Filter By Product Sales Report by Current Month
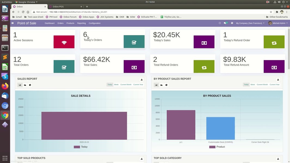Image resolution: width=290 pixels, height=163 pixels. pyautogui.click(x=262, y=84)
